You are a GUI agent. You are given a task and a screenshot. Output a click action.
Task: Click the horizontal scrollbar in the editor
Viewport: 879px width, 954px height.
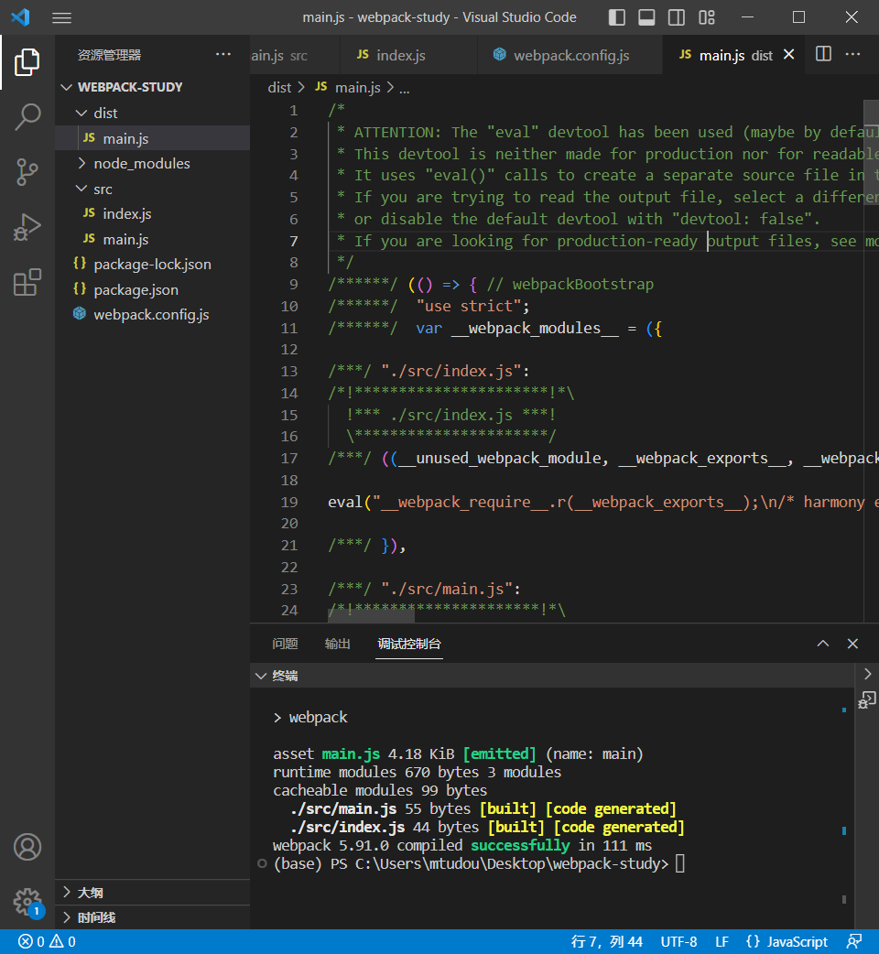pyautogui.click(x=371, y=616)
